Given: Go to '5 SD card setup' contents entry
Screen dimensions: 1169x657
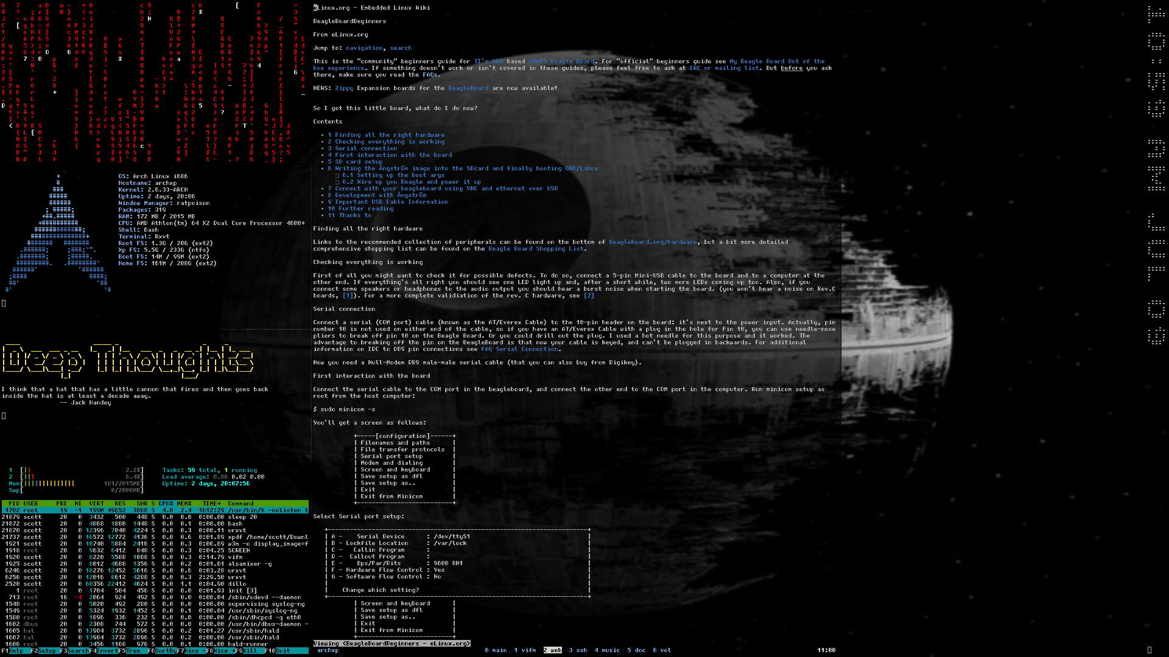Looking at the screenshot, I should (355, 162).
